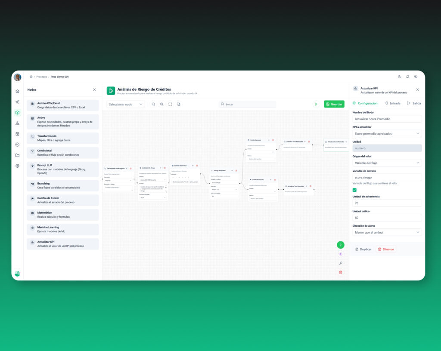Open the alerts triangle icon in sidebar
This screenshot has width=441, height=351.
(17, 123)
